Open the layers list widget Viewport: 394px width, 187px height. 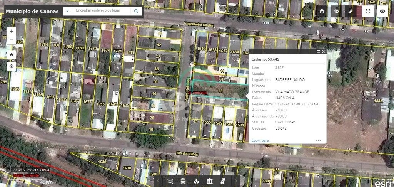322,12
